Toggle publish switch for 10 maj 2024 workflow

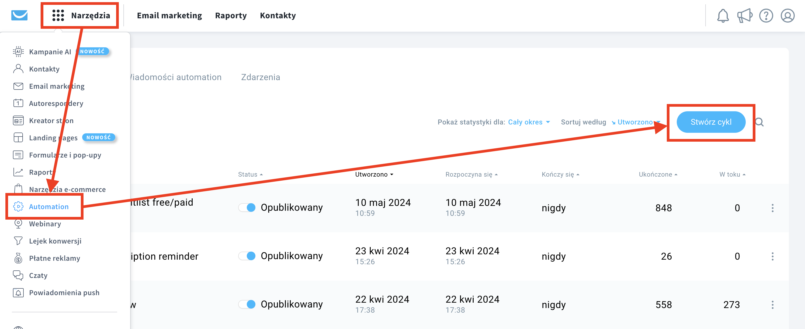point(247,208)
